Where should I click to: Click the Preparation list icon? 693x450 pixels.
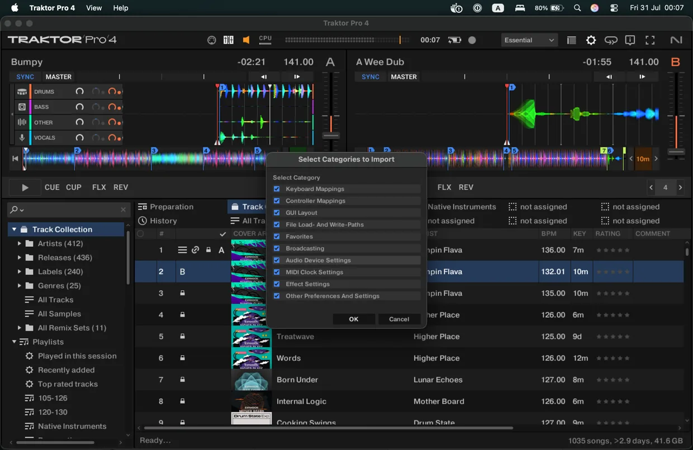click(143, 207)
